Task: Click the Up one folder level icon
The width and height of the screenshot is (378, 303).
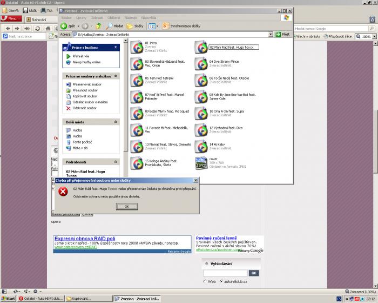Action: 98,25
